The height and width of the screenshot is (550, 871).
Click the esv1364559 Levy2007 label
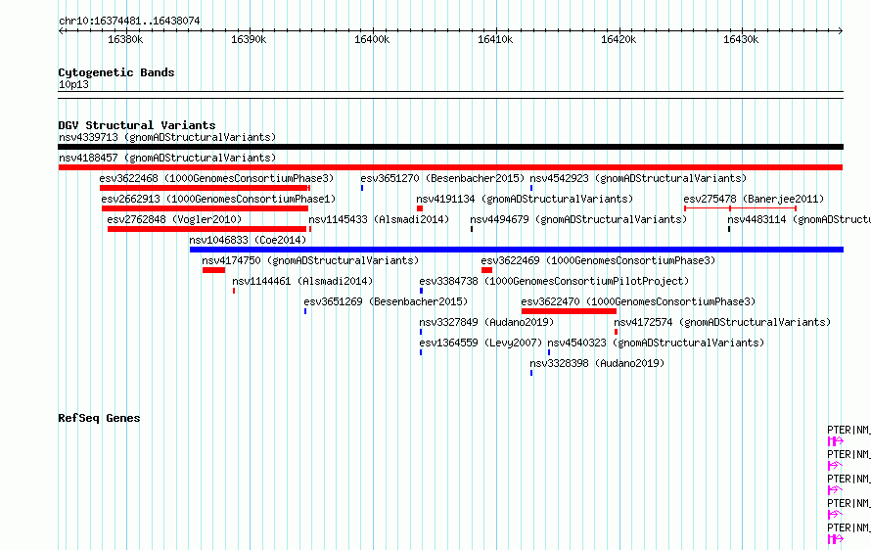click(481, 343)
